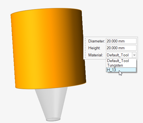Viewport: 143px width, 123px height.
Task: Grab the dotted handle of the microdialog
Action: 85,48
